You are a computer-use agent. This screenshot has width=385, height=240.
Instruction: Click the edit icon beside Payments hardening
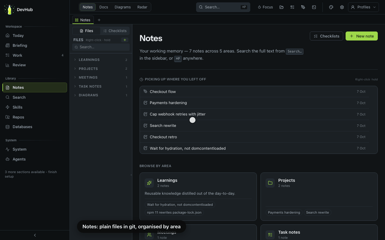point(146,103)
